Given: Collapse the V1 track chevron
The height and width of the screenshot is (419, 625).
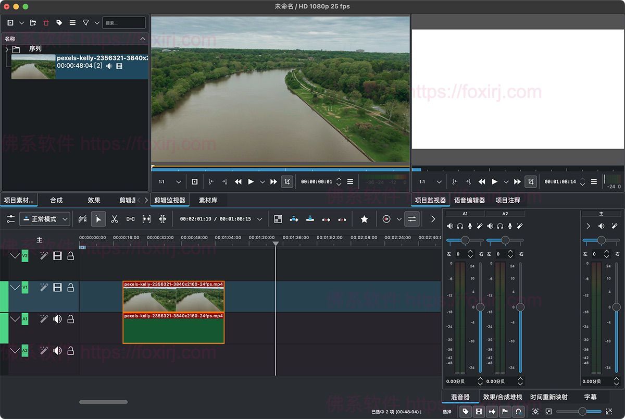Looking at the screenshot, I should pyautogui.click(x=15, y=288).
